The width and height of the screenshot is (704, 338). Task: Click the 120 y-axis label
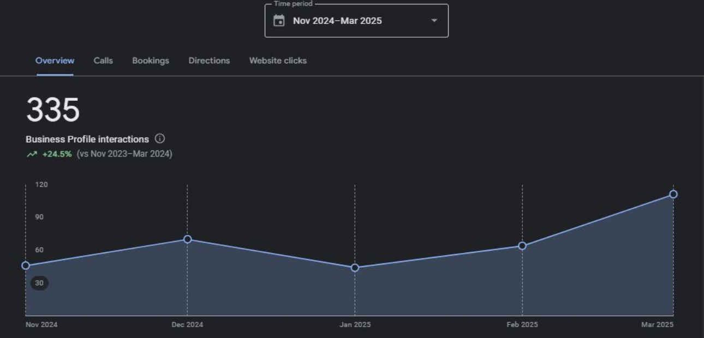click(x=41, y=185)
